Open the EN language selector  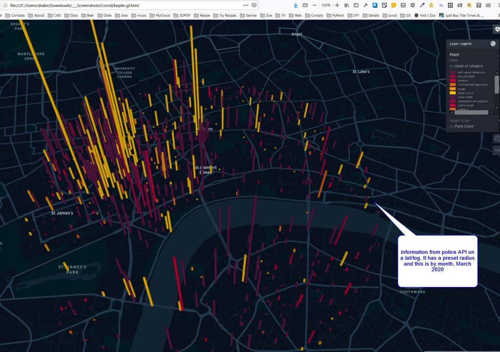click(497, 150)
